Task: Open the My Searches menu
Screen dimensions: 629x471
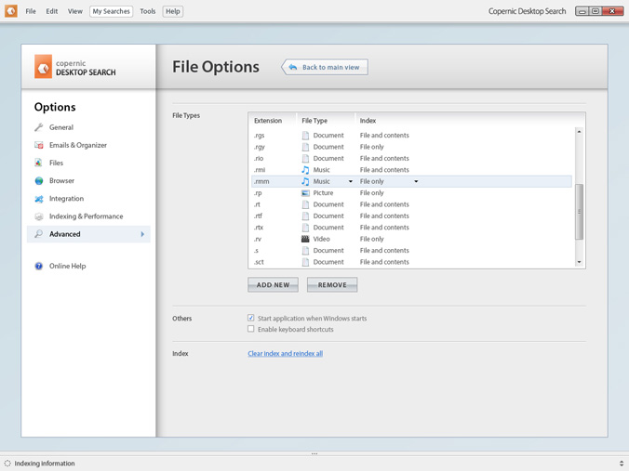Action: [111, 11]
